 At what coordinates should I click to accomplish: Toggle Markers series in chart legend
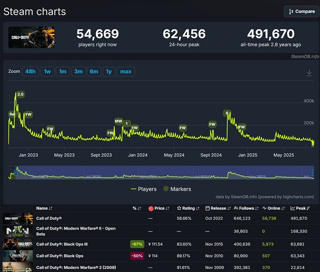pyautogui.click(x=176, y=189)
